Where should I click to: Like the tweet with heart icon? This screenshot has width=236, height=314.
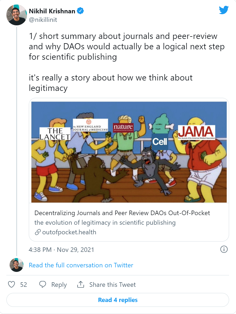[11, 284]
